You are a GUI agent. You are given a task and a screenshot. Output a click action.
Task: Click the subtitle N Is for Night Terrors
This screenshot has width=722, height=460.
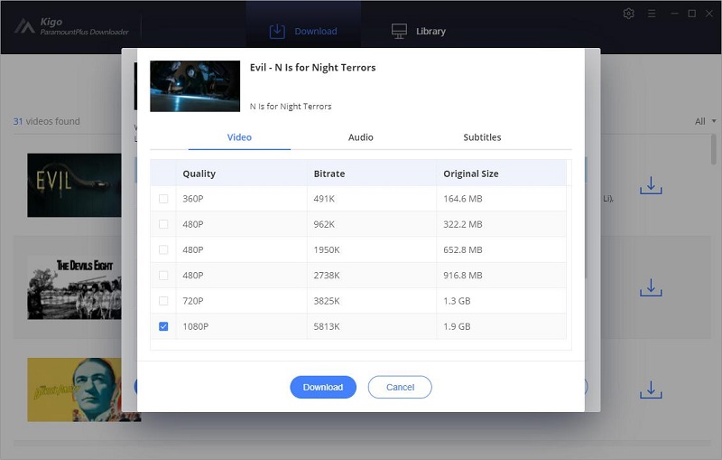point(291,107)
